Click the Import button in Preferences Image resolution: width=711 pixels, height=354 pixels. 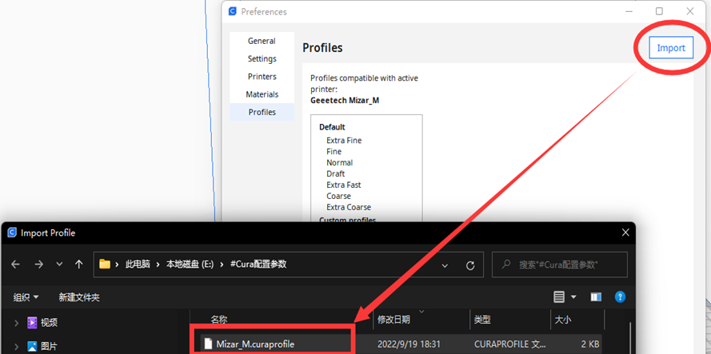671,48
